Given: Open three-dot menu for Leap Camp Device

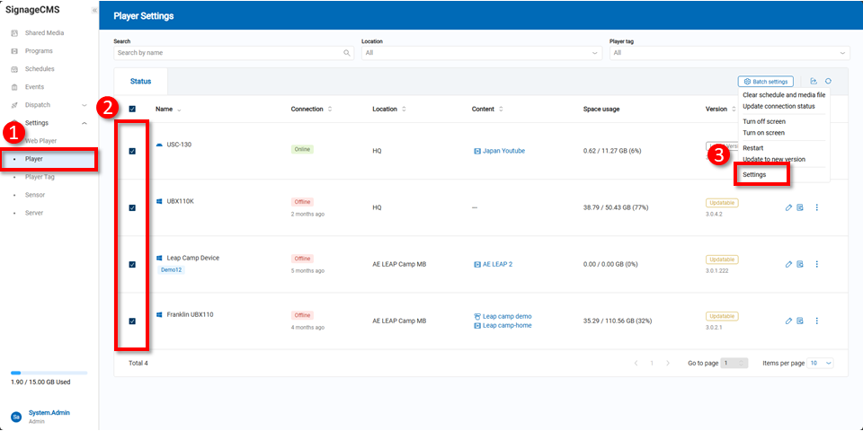Looking at the screenshot, I should (x=816, y=264).
